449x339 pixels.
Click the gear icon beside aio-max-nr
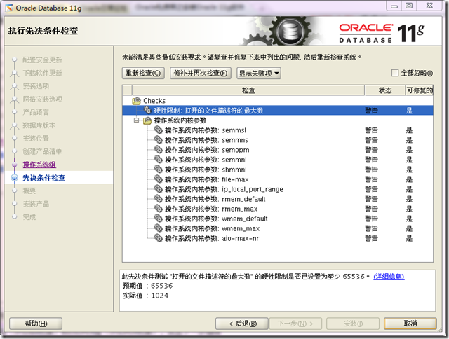(159, 238)
